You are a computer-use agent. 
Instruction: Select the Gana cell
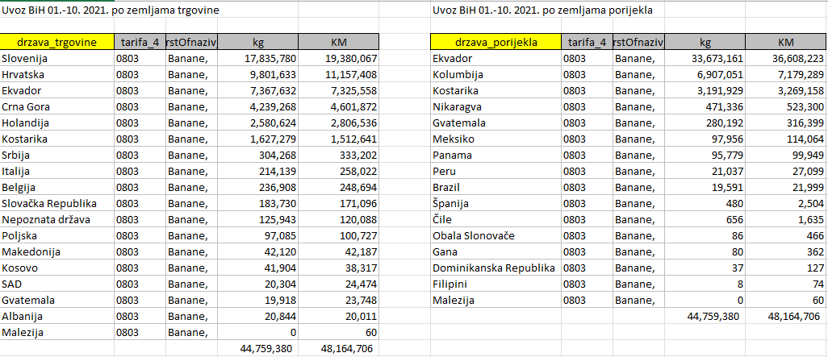pos(496,252)
